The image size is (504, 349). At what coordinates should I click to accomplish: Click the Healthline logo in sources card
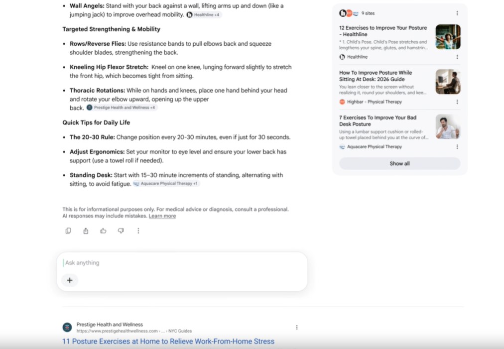[342, 57]
